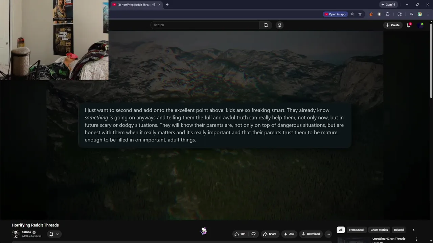Like the video with 10K thumbs up
The image size is (433, 243).
240,234
